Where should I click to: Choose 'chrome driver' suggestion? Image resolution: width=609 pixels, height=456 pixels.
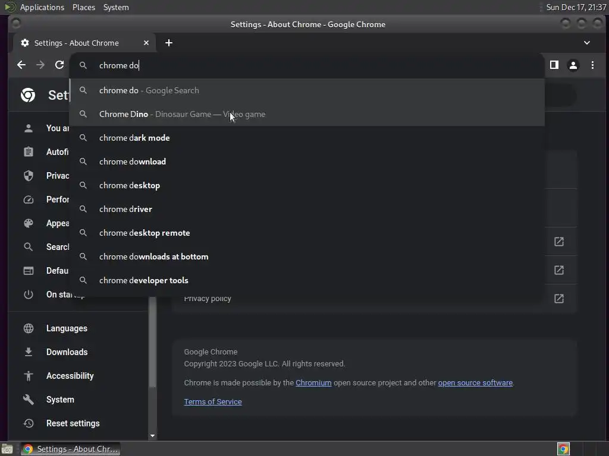(307, 209)
